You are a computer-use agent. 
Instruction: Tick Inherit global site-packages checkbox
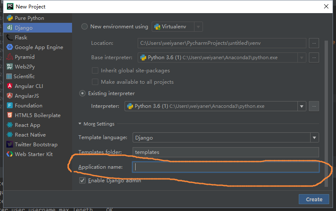(95, 71)
